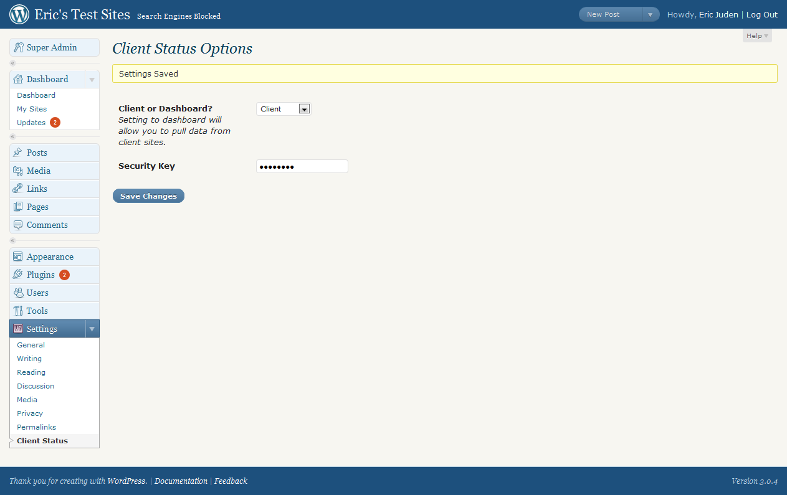
Task: Click the Users icon
Action: 18,293
